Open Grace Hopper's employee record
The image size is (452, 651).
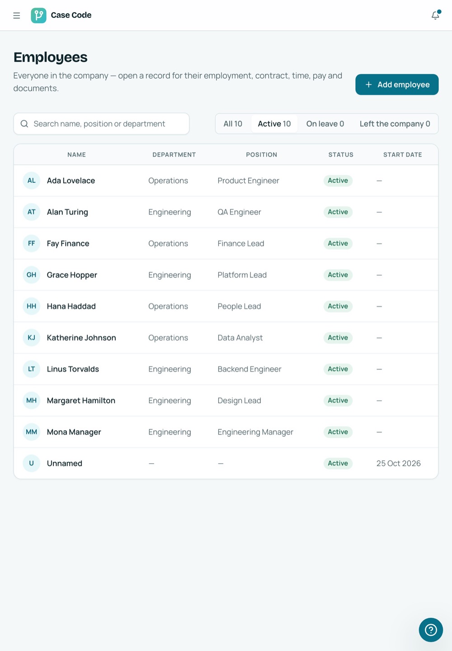click(226, 275)
